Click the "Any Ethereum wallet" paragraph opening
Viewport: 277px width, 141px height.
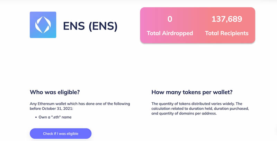pos(48,104)
